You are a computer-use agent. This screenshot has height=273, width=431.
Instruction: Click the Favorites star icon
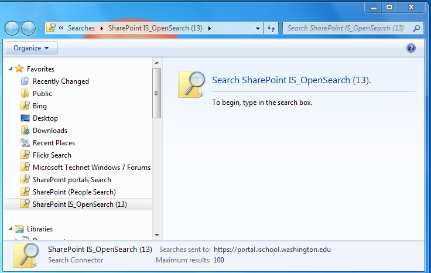pyautogui.click(x=19, y=69)
